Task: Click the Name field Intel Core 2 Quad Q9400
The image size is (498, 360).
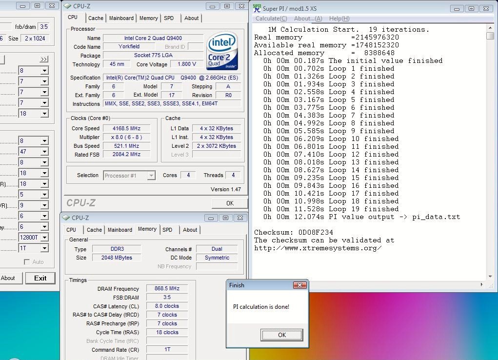Action: tap(153, 38)
